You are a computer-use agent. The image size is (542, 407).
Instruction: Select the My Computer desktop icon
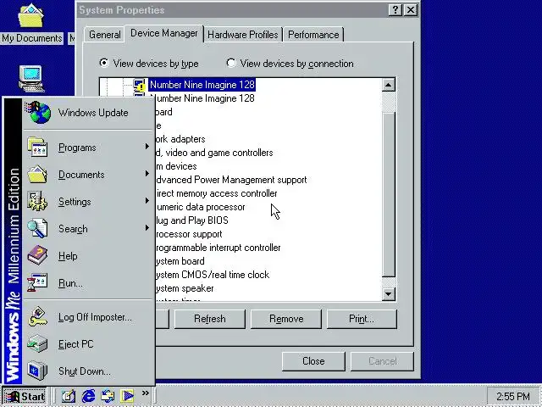pyautogui.click(x=31, y=78)
